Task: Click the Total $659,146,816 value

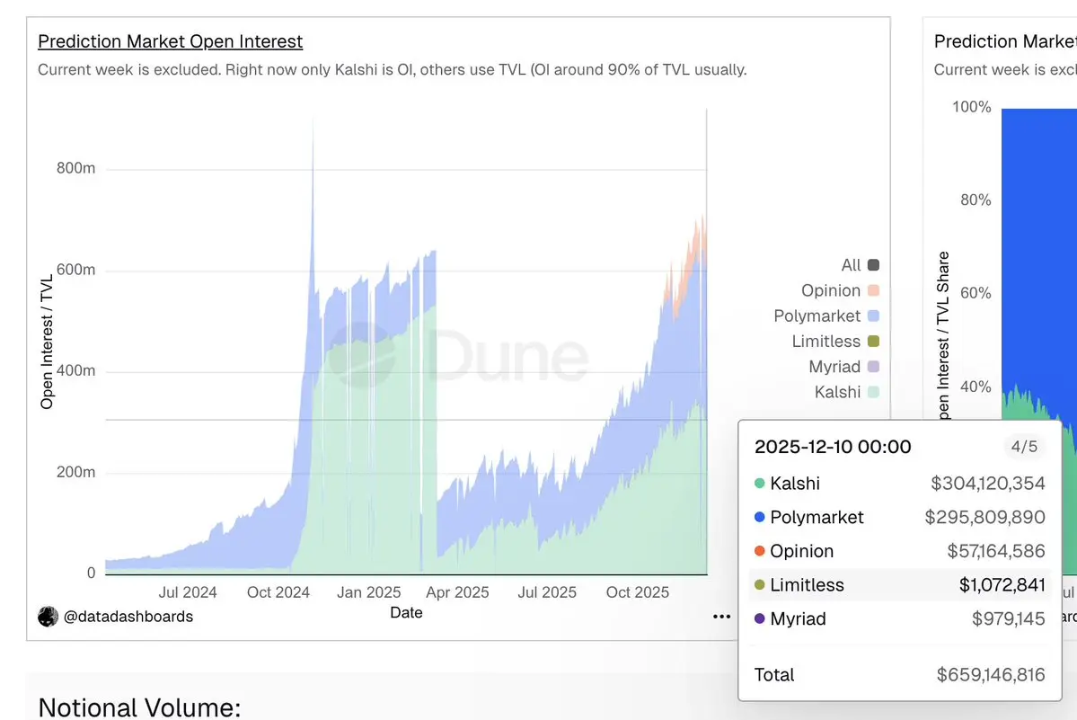Action: click(x=991, y=675)
